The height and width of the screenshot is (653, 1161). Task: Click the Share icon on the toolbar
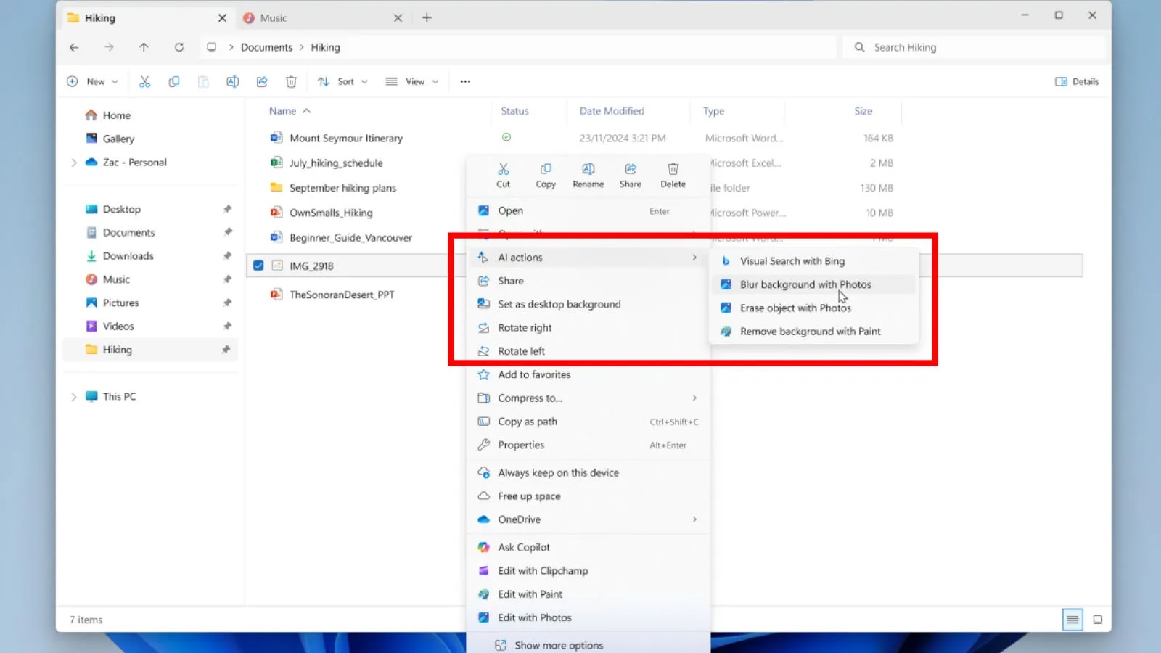coord(262,81)
